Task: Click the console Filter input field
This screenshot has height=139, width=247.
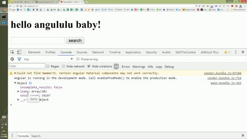Action: (x=27, y=66)
